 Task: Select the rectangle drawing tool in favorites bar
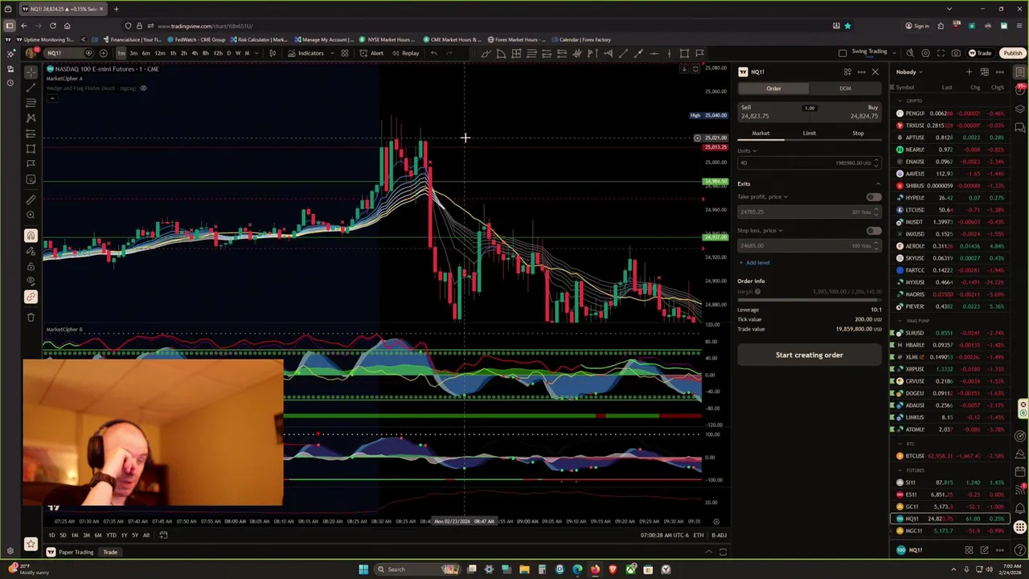[684, 53]
